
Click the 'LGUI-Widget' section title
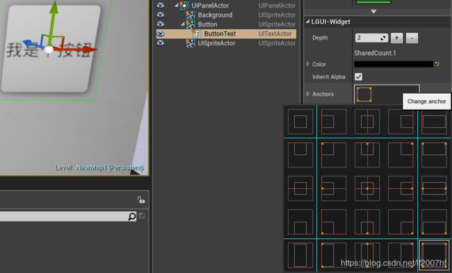point(330,22)
